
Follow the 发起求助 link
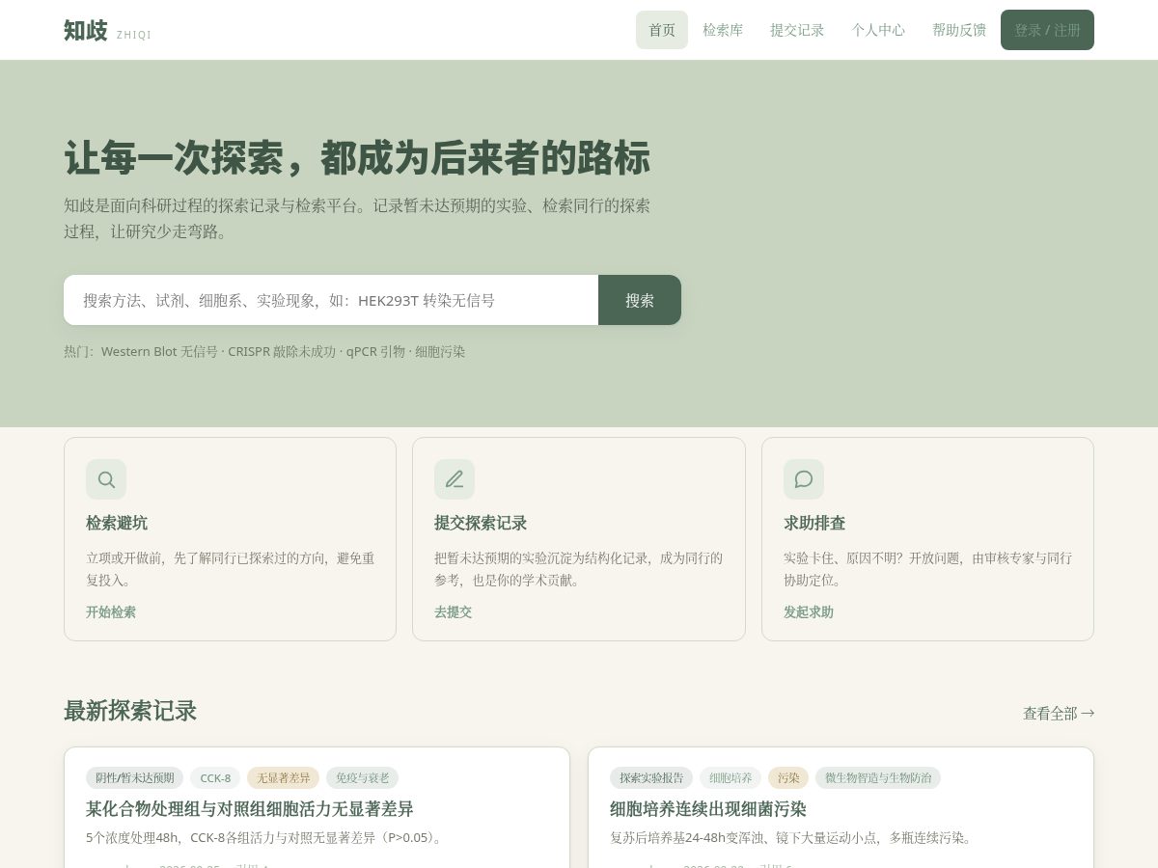click(809, 612)
